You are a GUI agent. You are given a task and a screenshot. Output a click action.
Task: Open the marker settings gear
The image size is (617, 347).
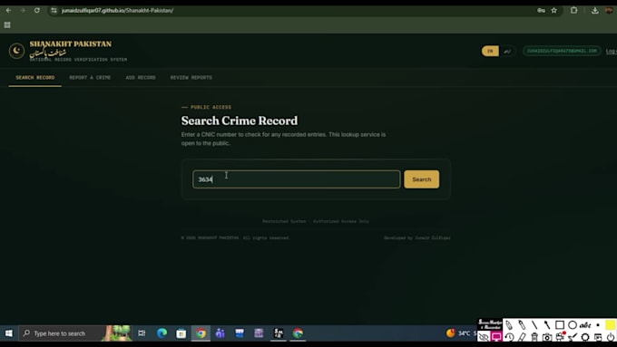click(x=585, y=337)
